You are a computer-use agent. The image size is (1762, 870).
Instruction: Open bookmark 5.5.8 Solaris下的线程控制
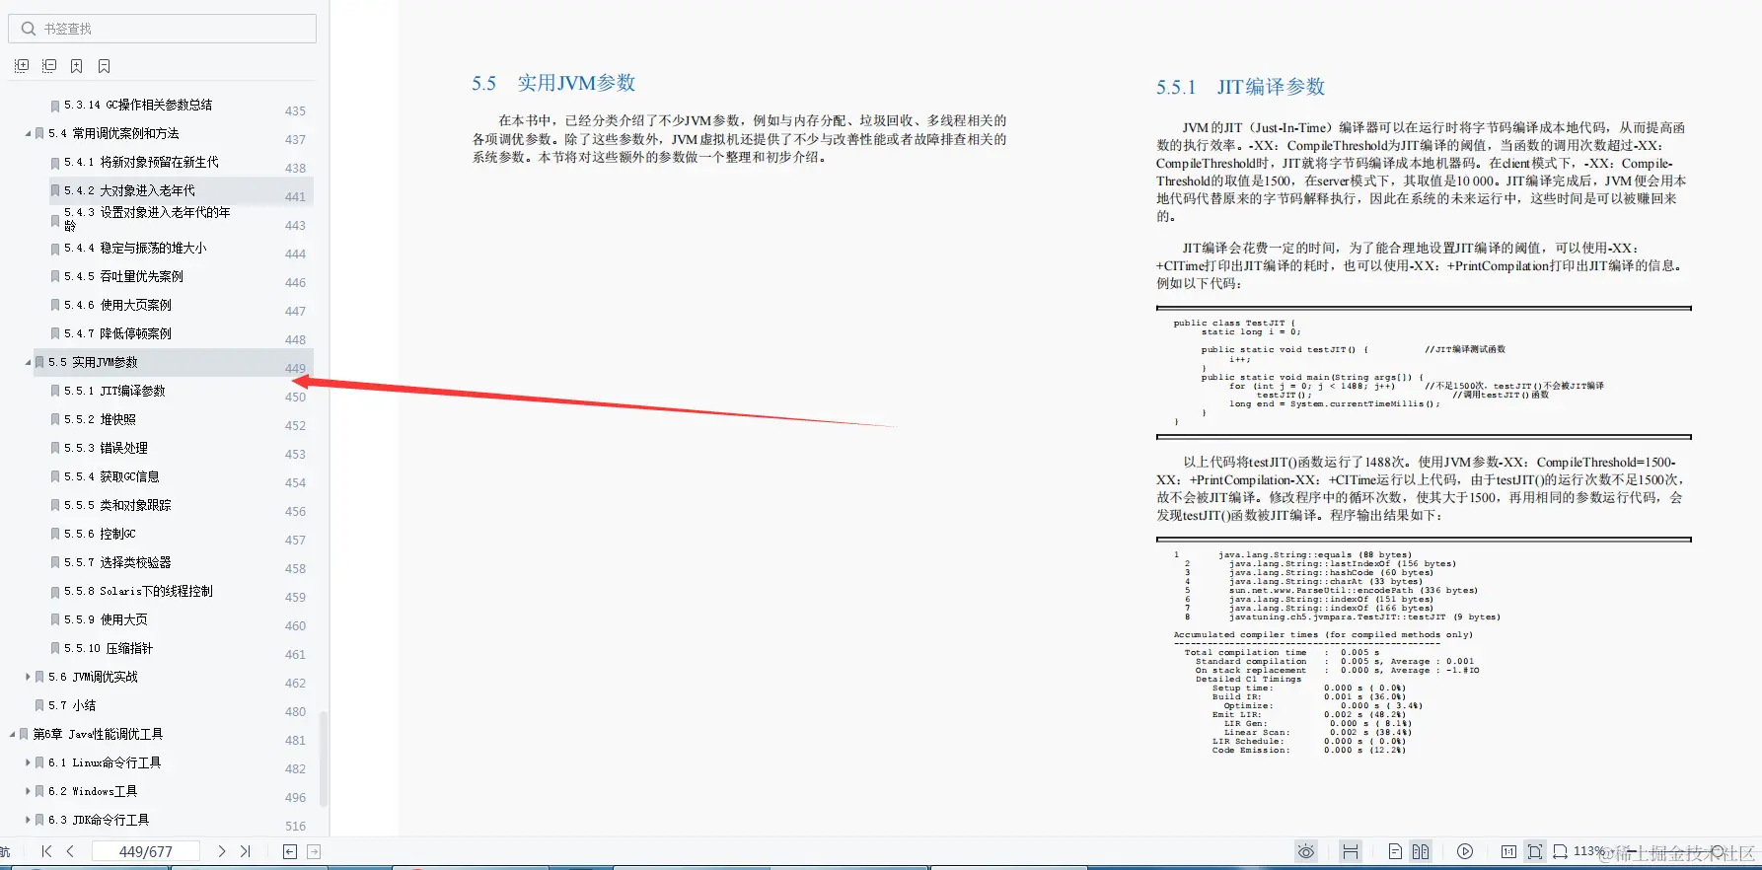(138, 591)
